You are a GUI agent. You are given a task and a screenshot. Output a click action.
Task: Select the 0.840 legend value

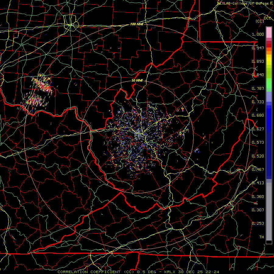click(258, 75)
